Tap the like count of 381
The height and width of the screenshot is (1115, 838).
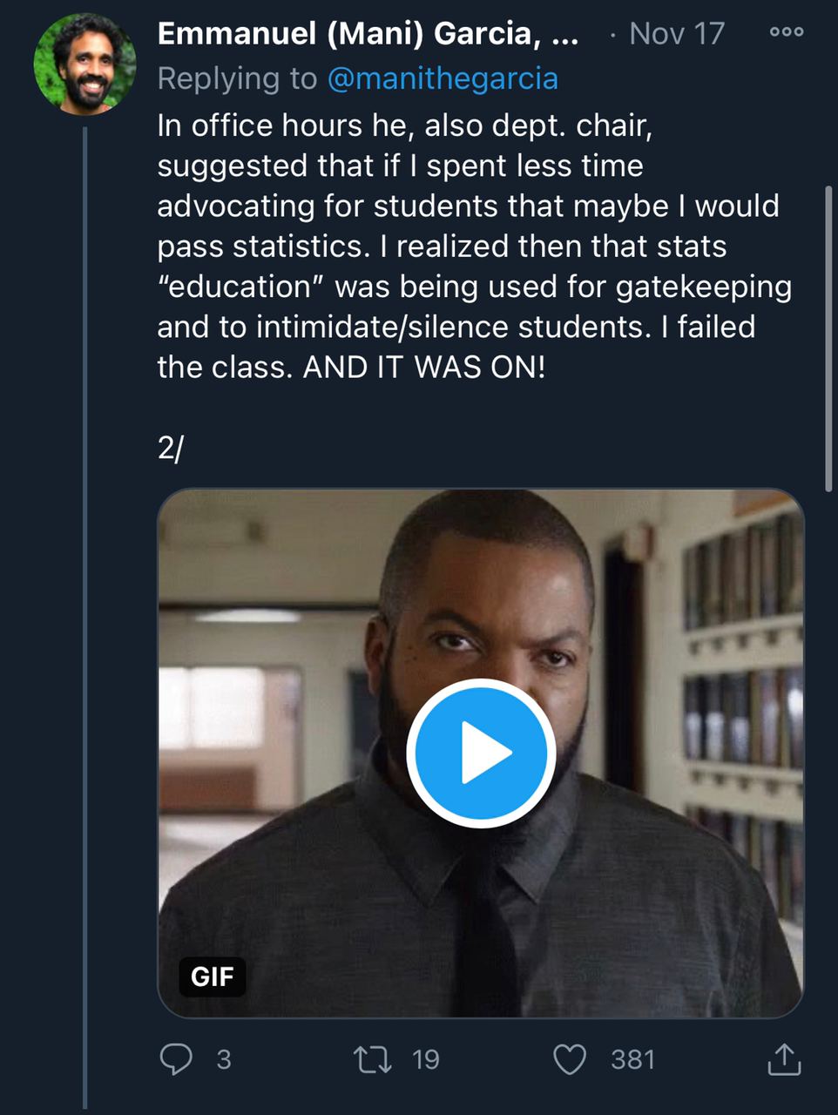coord(632,1059)
